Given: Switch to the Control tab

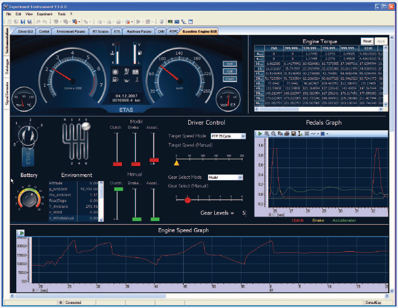Looking at the screenshot, I should point(44,32).
